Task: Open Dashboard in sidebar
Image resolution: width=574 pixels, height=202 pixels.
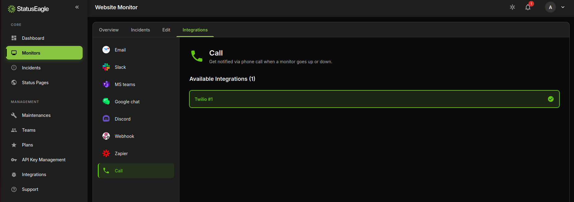Action: click(x=44, y=38)
